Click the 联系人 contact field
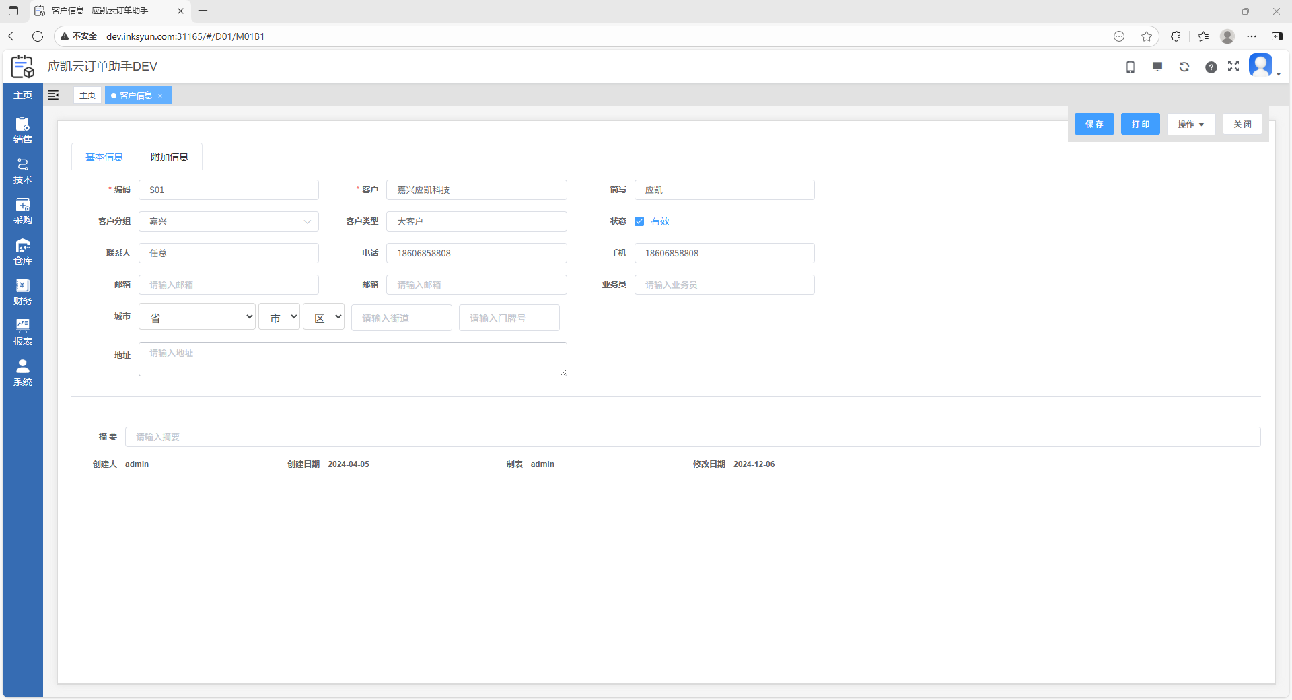This screenshot has height=700, width=1292. coord(229,253)
